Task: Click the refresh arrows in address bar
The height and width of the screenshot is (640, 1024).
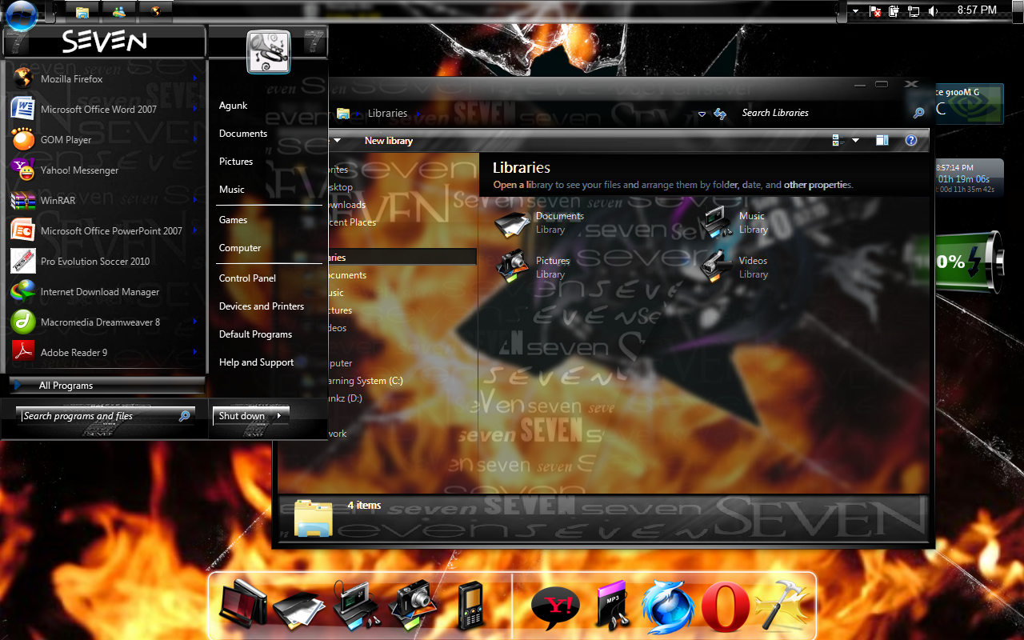Action: (x=720, y=114)
